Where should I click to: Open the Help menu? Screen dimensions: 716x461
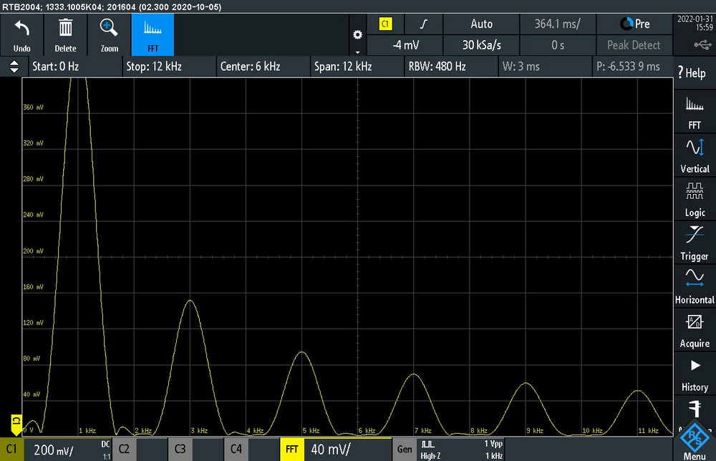[x=695, y=72]
